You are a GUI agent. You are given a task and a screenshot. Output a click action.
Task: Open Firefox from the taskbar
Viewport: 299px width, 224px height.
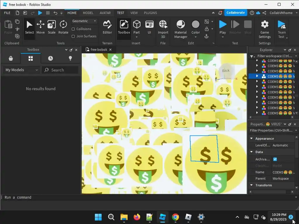click(137, 217)
